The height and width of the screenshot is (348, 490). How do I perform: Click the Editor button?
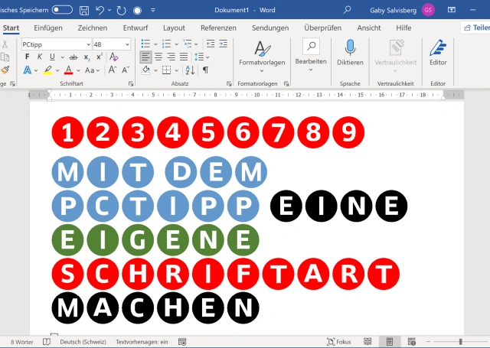[438, 53]
